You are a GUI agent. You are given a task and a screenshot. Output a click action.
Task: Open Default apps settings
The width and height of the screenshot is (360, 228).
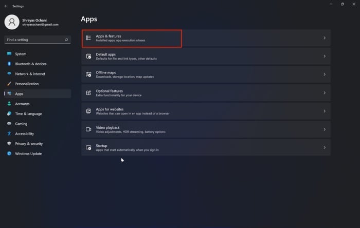(x=206, y=56)
